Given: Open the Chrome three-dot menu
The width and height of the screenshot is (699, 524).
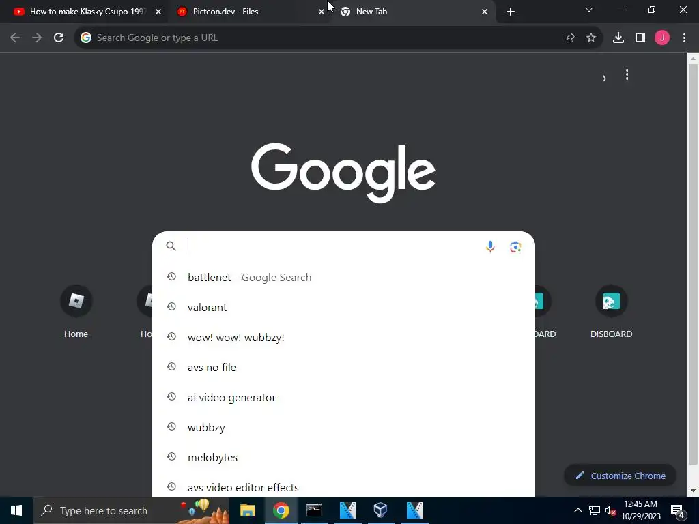Looking at the screenshot, I should point(684,38).
